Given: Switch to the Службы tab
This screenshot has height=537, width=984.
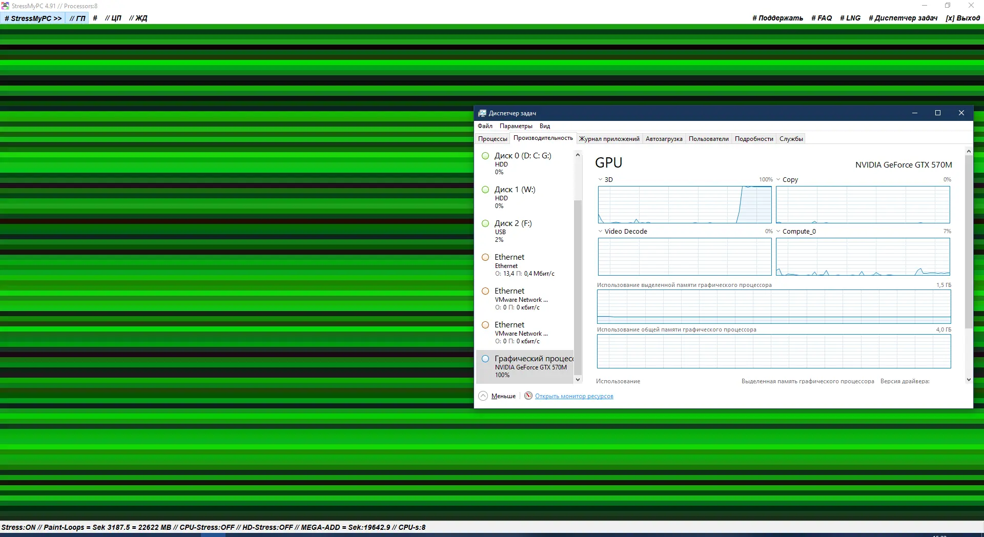Looking at the screenshot, I should pos(791,139).
